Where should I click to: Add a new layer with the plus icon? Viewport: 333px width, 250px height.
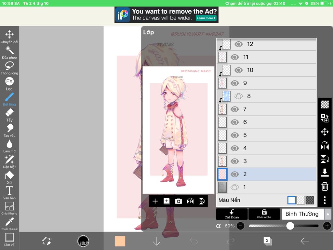point(155,201)
